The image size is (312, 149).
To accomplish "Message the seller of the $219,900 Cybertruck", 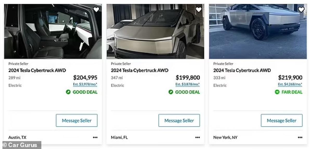I will point(282,121).
